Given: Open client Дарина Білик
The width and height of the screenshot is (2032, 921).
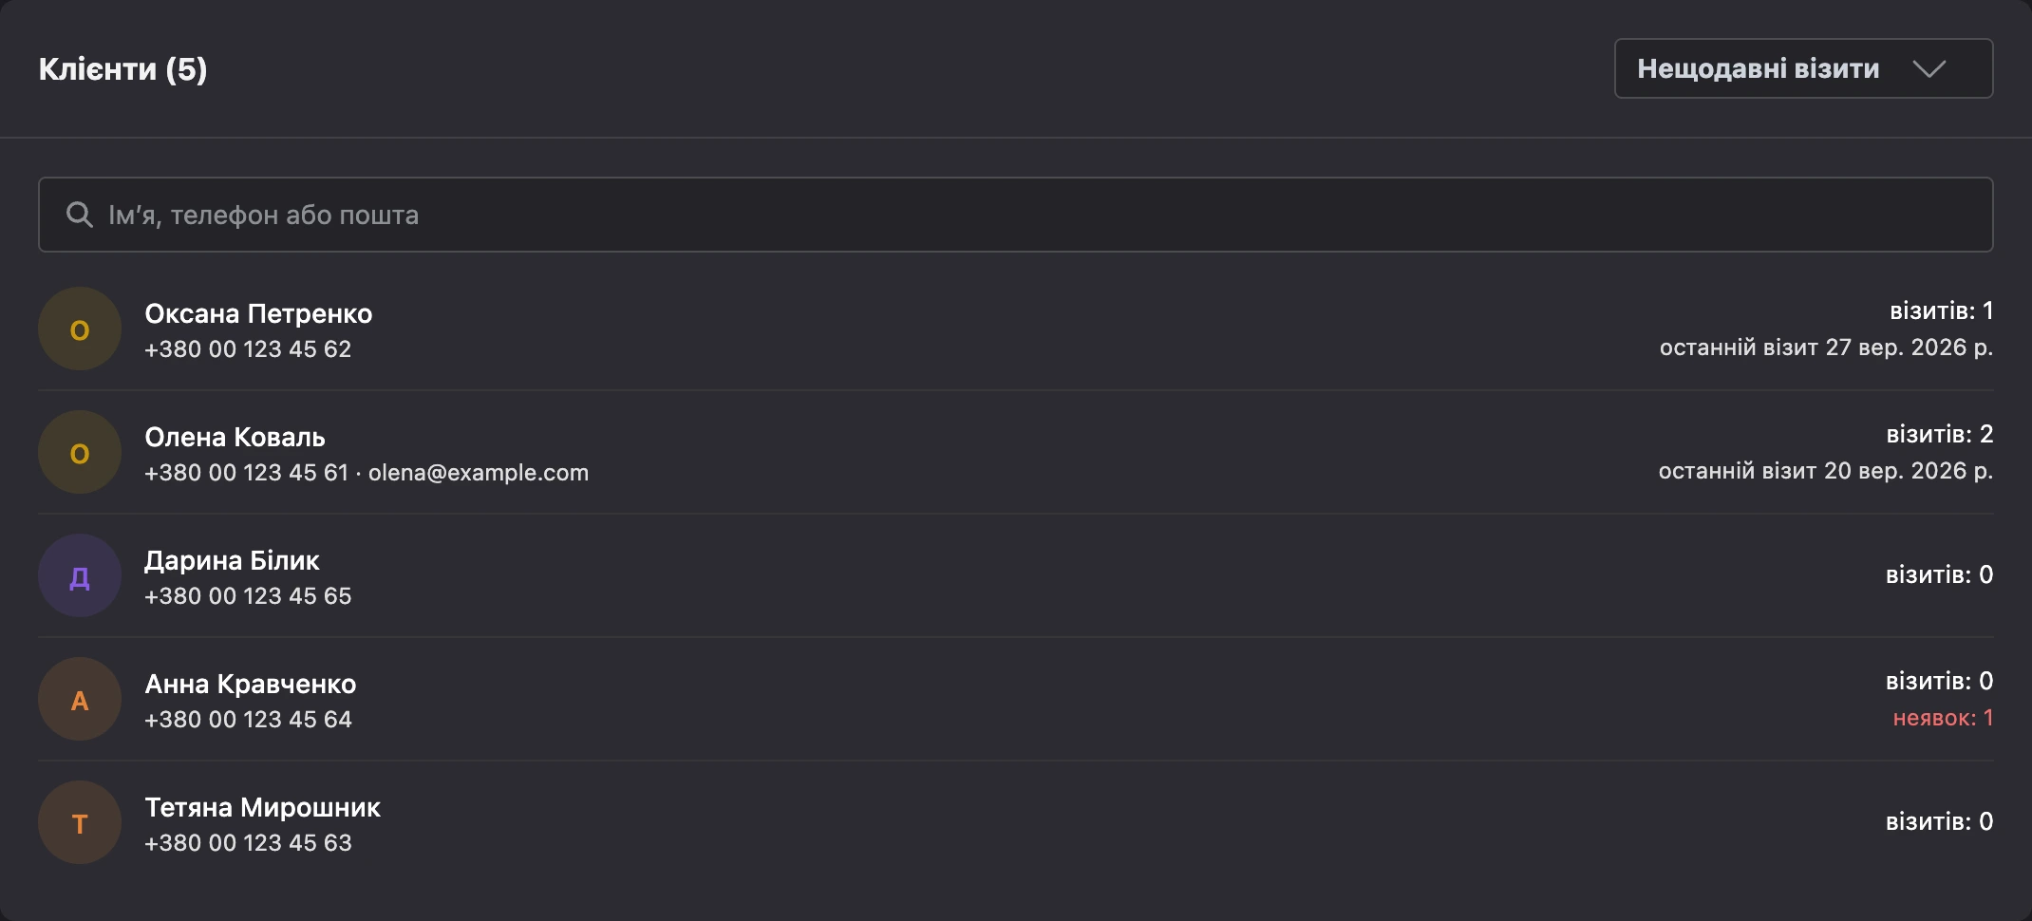Looking at the screenshot, I should (1015, 575).
